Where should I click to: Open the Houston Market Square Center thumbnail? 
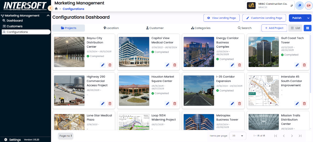pyautogui.click(x=134, y=91)
